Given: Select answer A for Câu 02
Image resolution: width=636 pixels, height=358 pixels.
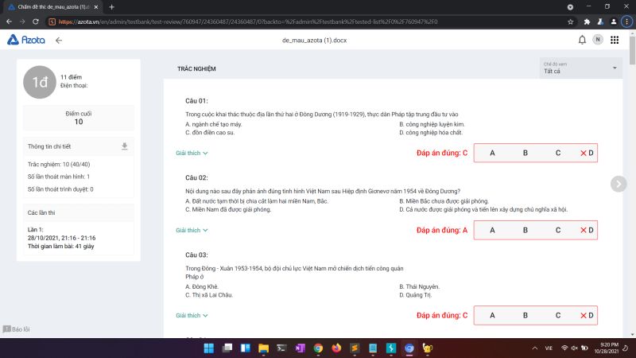Looking at the screenshot, I should point(492,230).
